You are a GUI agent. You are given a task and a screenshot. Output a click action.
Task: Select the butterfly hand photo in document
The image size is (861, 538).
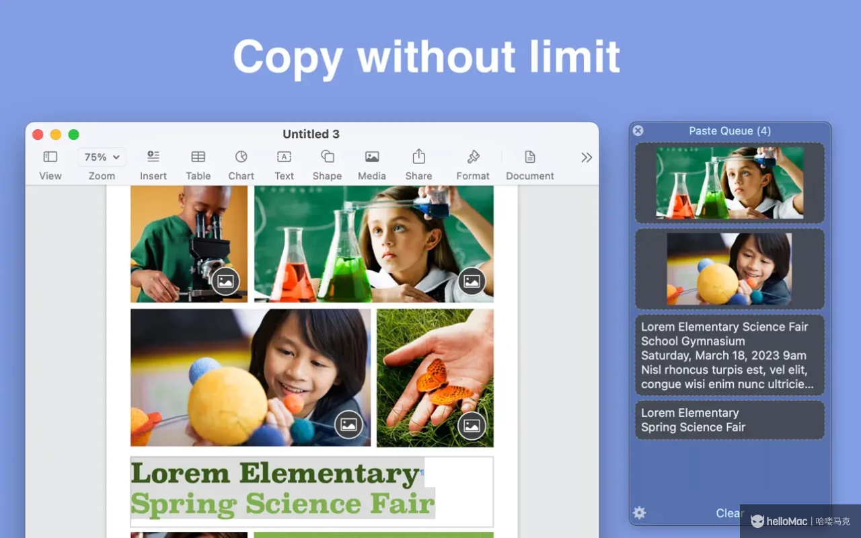[x=435, y=378]
